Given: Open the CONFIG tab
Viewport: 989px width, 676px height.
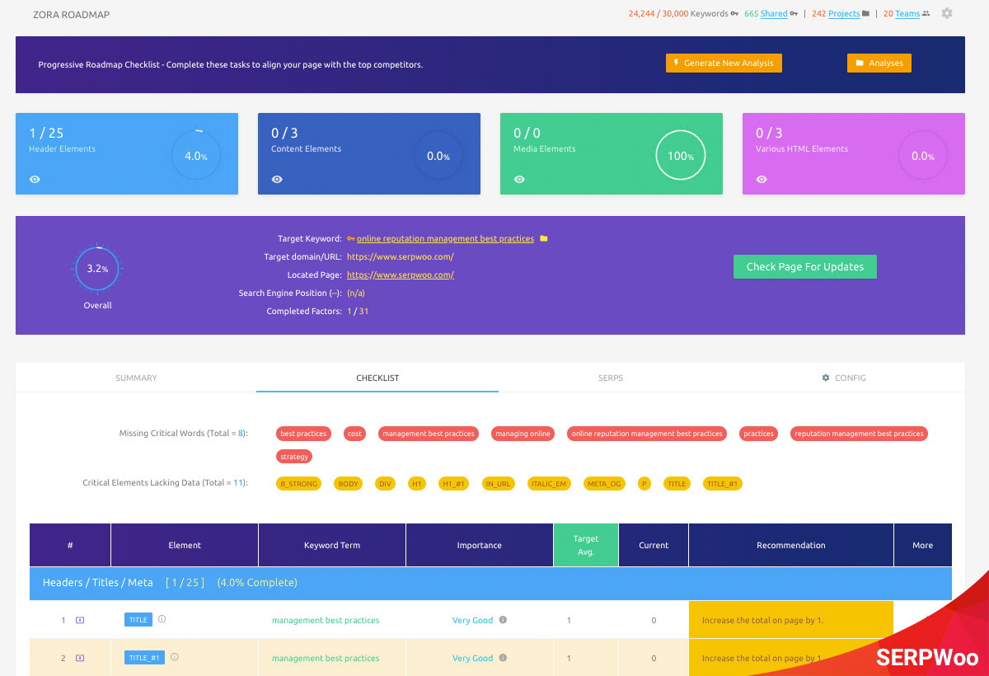Looking at the screenshot, I should (x=844, y=378).
